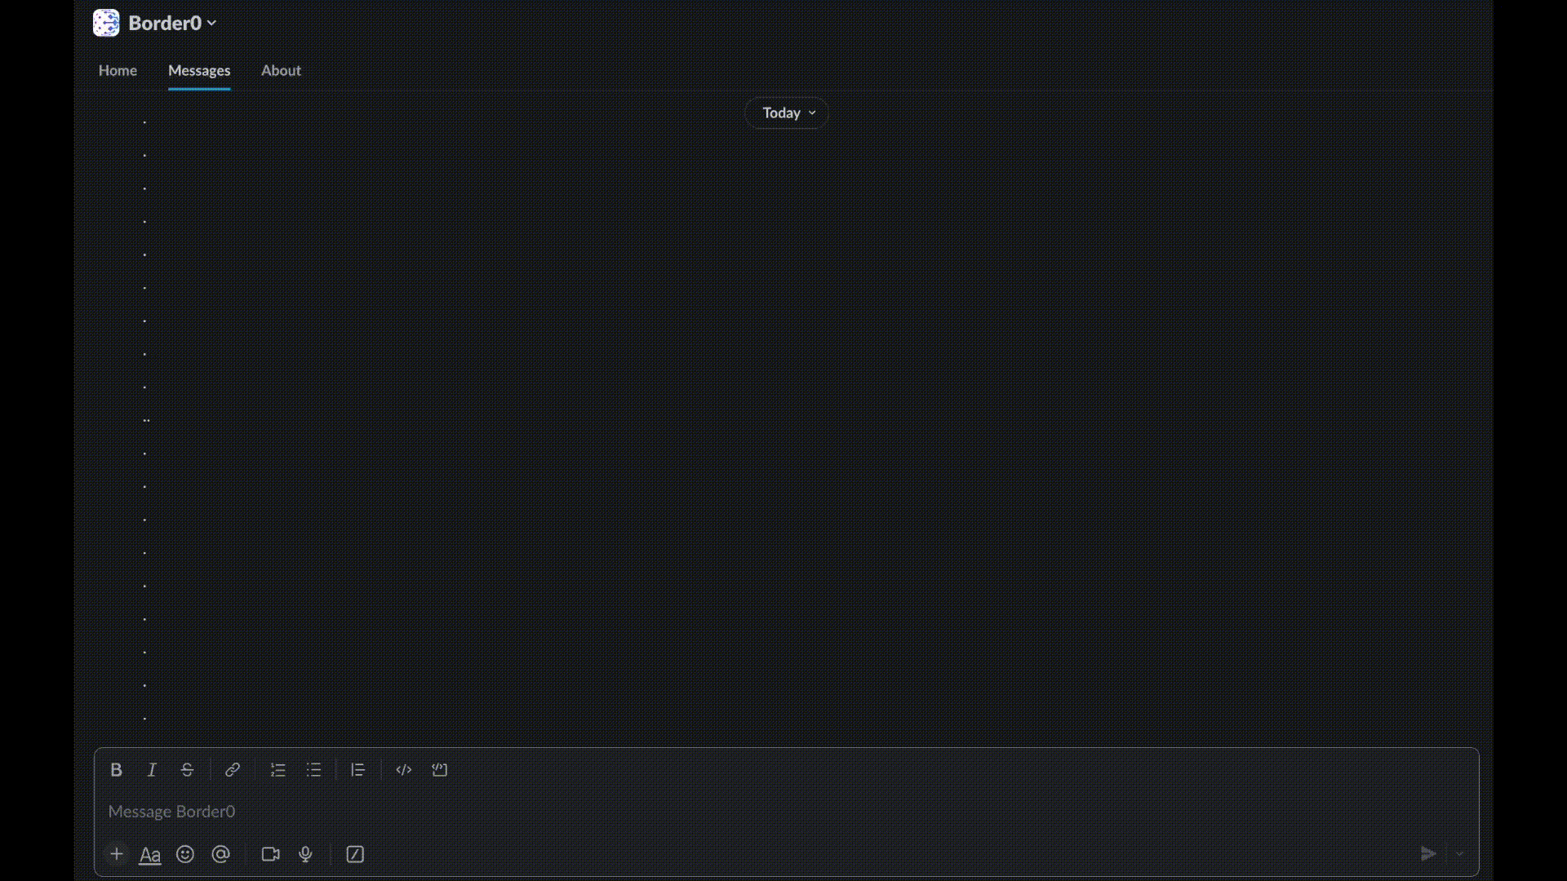
Task: Click the add attachment button
Action: pyautogui.click(x=116, y=853)
